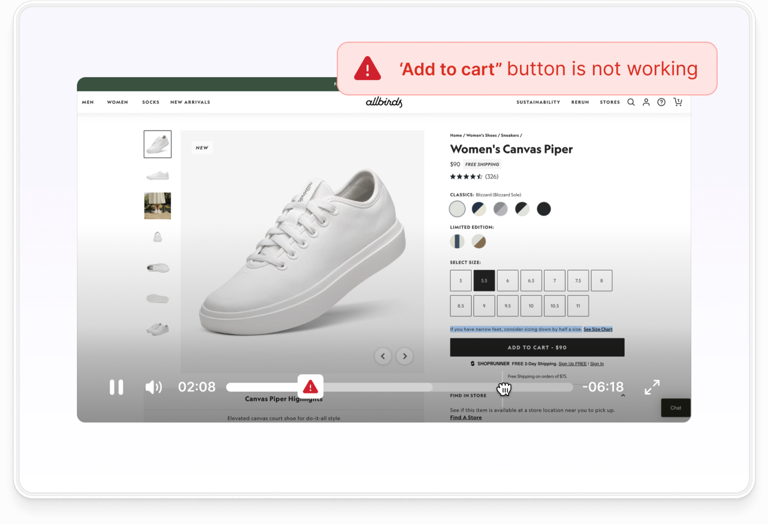Show next product image with right arrow
Image resolution: width=768 pixels, height=524 pixels.
[x=405, y=356]
